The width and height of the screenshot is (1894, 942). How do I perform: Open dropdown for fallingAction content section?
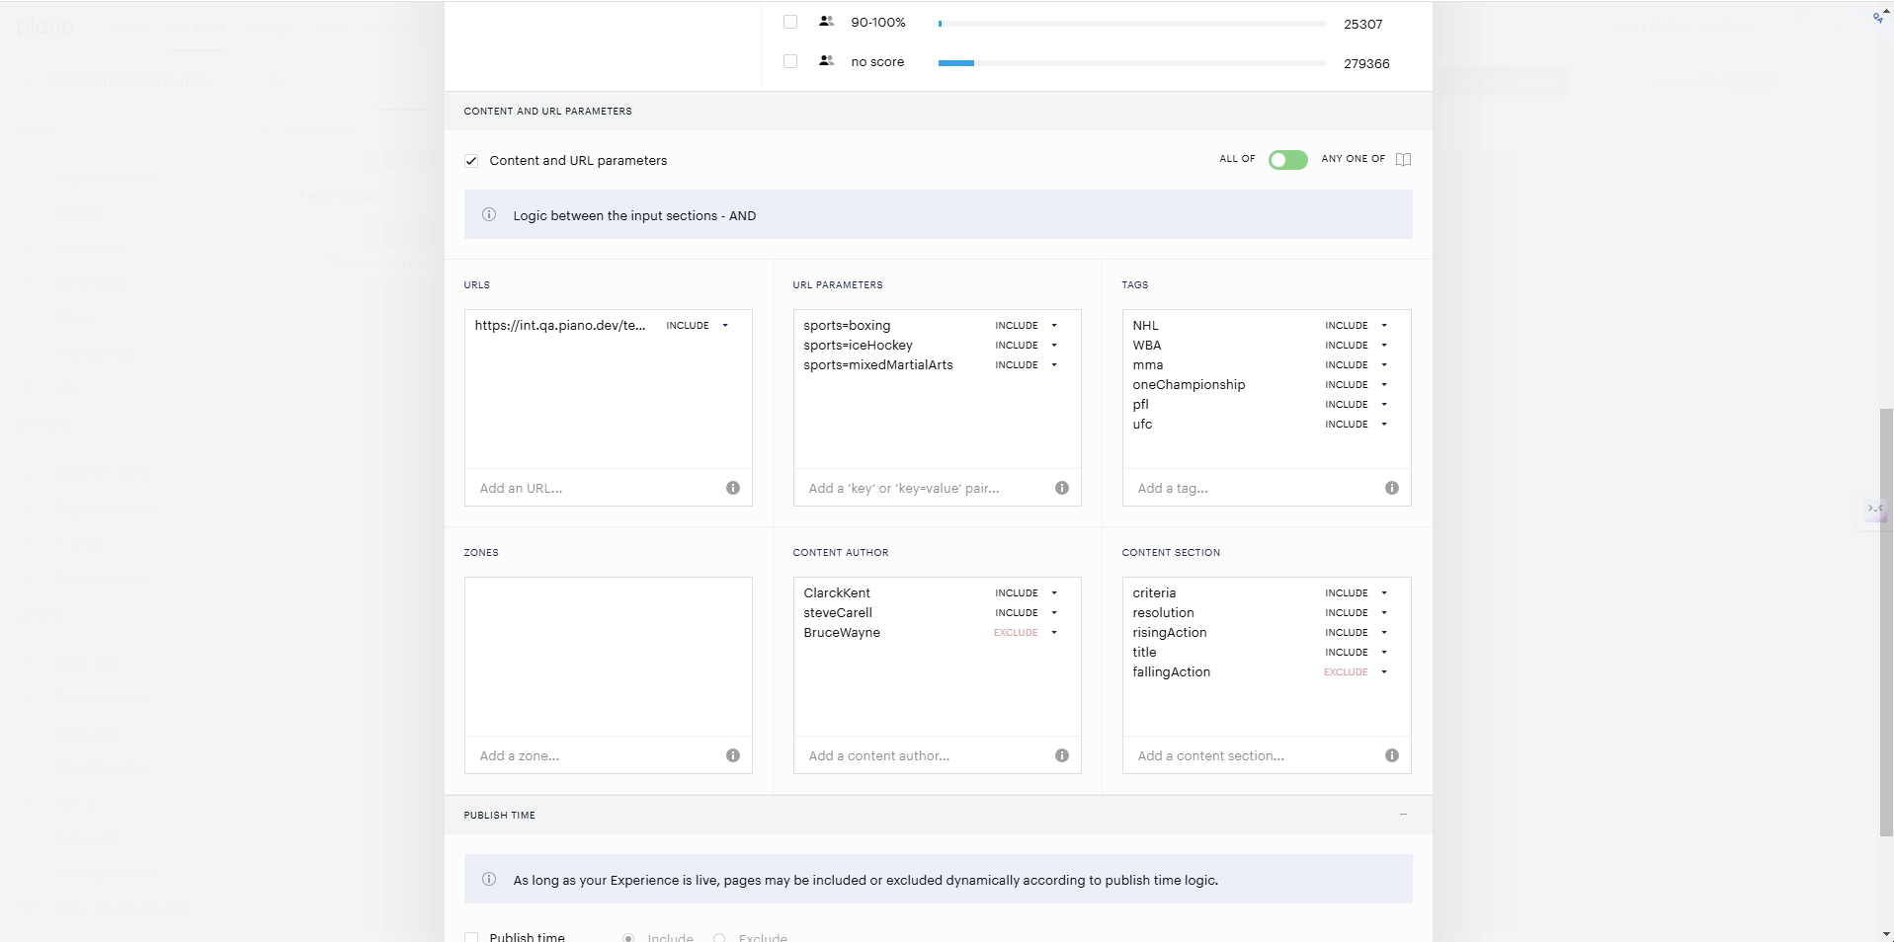coord(1356,672)
